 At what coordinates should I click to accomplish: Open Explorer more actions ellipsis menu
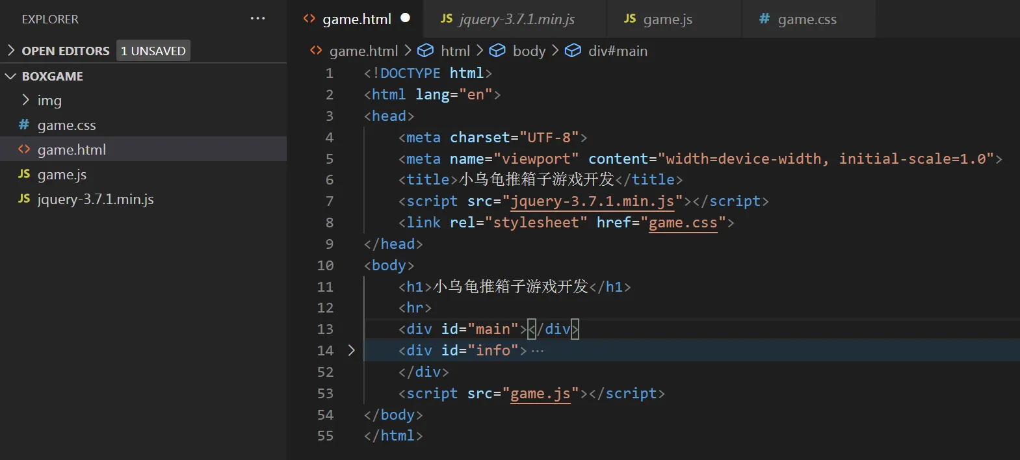(x=257, y=18)
